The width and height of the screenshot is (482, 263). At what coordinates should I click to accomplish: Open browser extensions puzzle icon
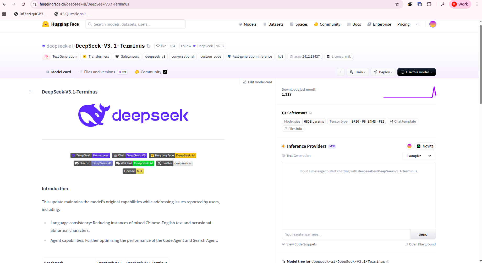429,4
